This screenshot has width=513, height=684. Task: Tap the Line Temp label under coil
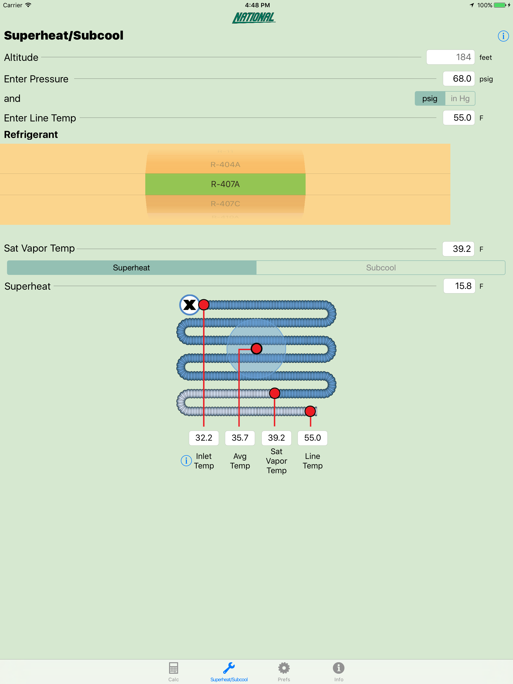point(313,461)
